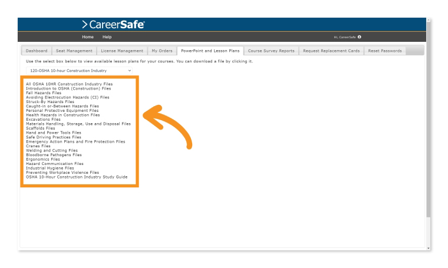Open the Reset Passwords tab
Image resolution: width=448 pixels, height=268 pixels.
pos(385,51)
